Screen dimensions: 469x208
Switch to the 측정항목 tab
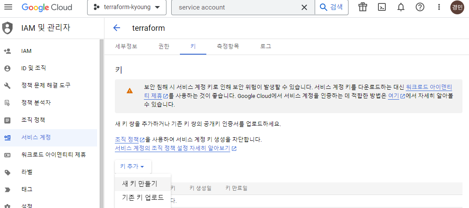[228, 46]
